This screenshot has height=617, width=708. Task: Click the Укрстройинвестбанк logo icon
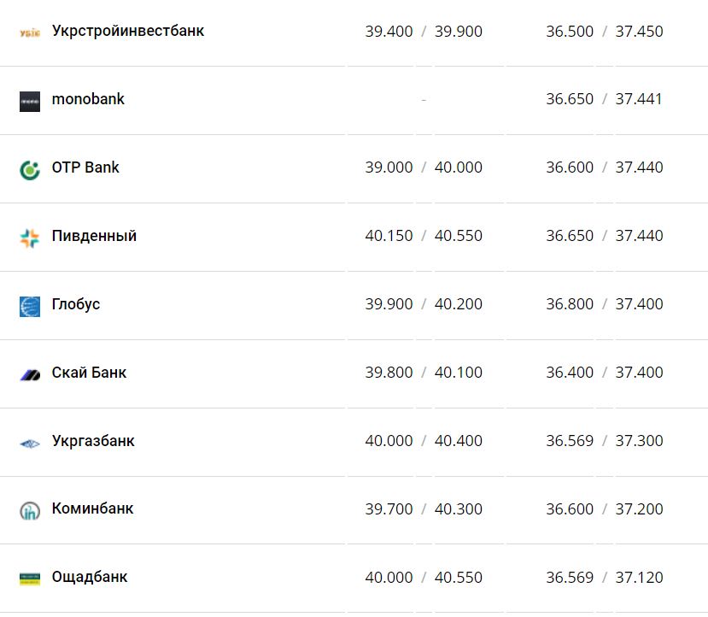point(30,32)
